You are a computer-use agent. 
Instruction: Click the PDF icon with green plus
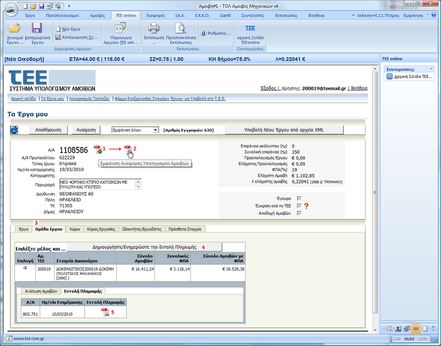tap(98, 149)
